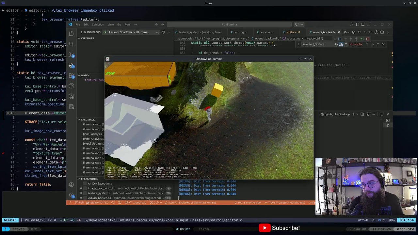Screen dimensions: 418x235
Task: Collapse the WATCH section
Action: pyautogui.click(x=79, y=75)
